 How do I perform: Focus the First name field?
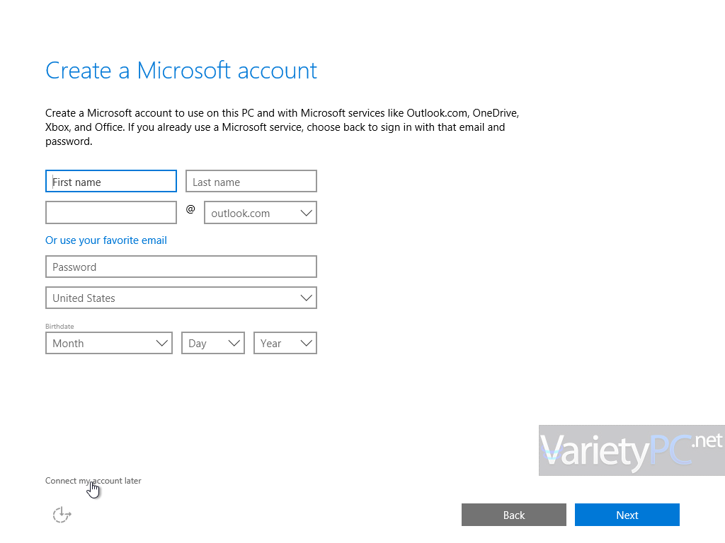[111, 181]
